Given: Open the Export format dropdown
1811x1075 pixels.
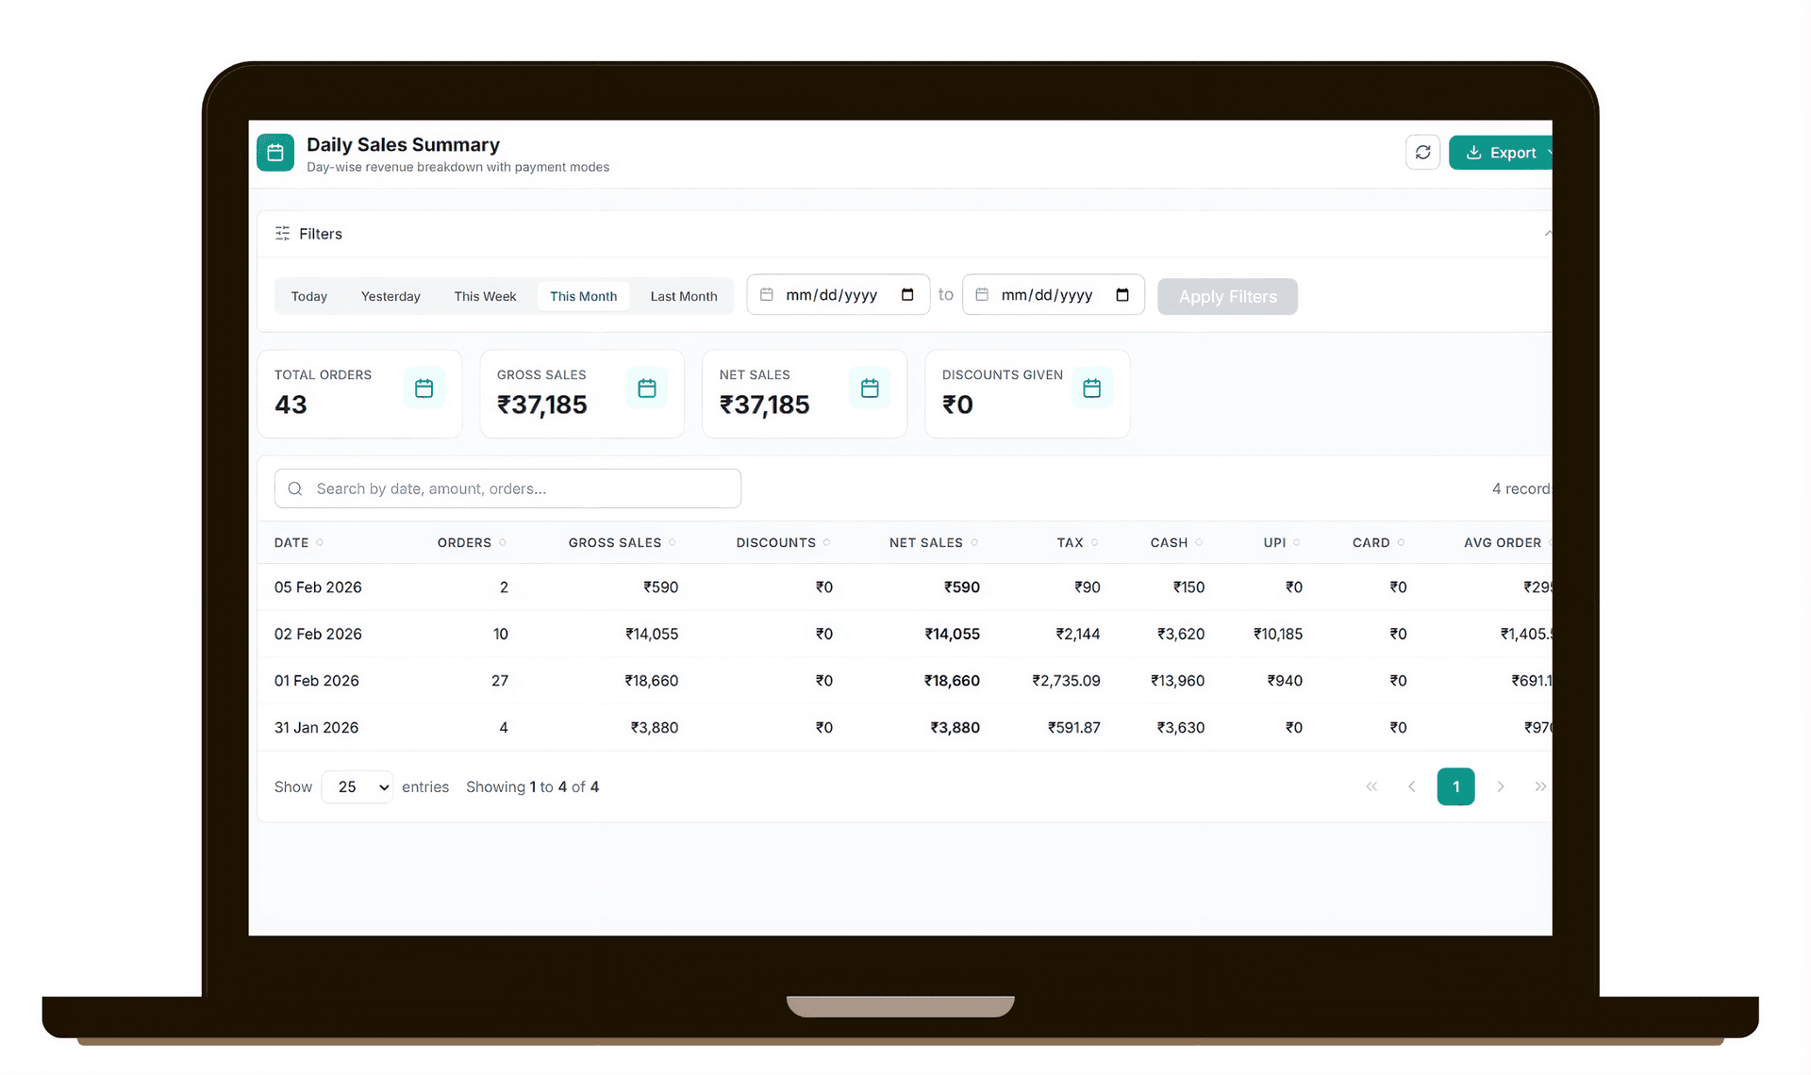Looking at the screenshot, I should click(x=1550, y=152).
